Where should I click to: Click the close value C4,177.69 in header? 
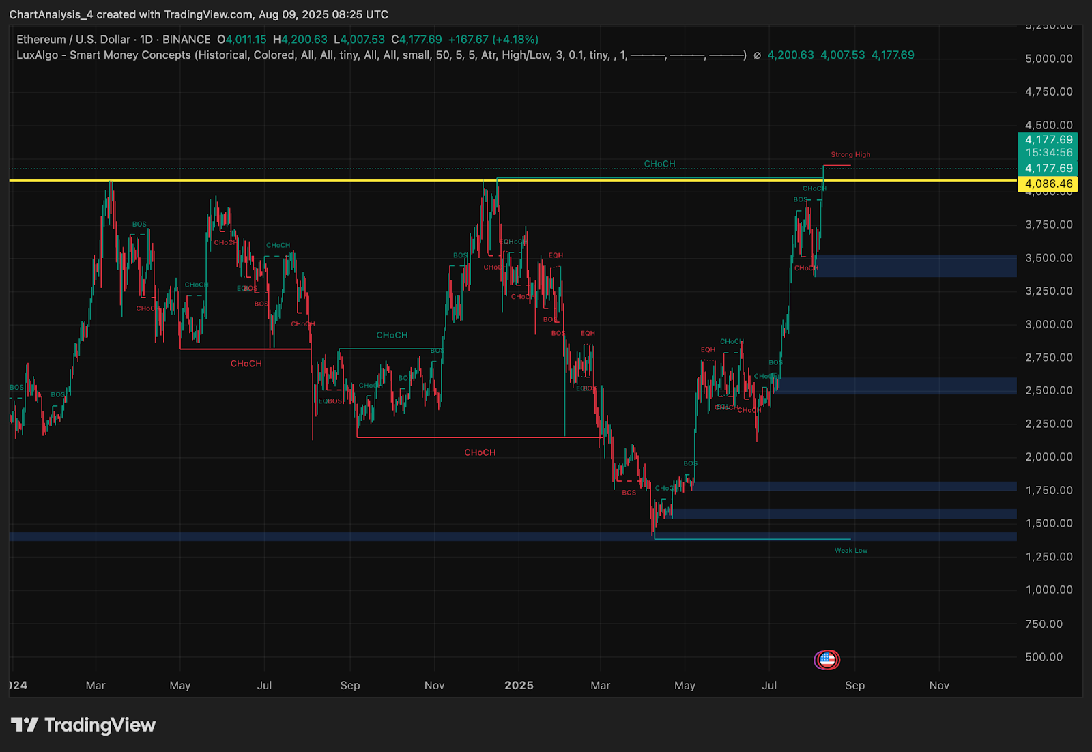[x=416, y=40]
